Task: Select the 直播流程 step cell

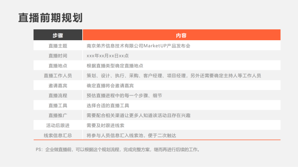Action: point(58,95)
